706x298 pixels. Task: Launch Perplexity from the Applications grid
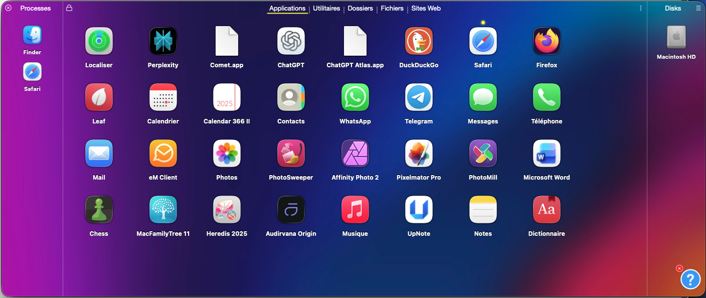(163, 41)
